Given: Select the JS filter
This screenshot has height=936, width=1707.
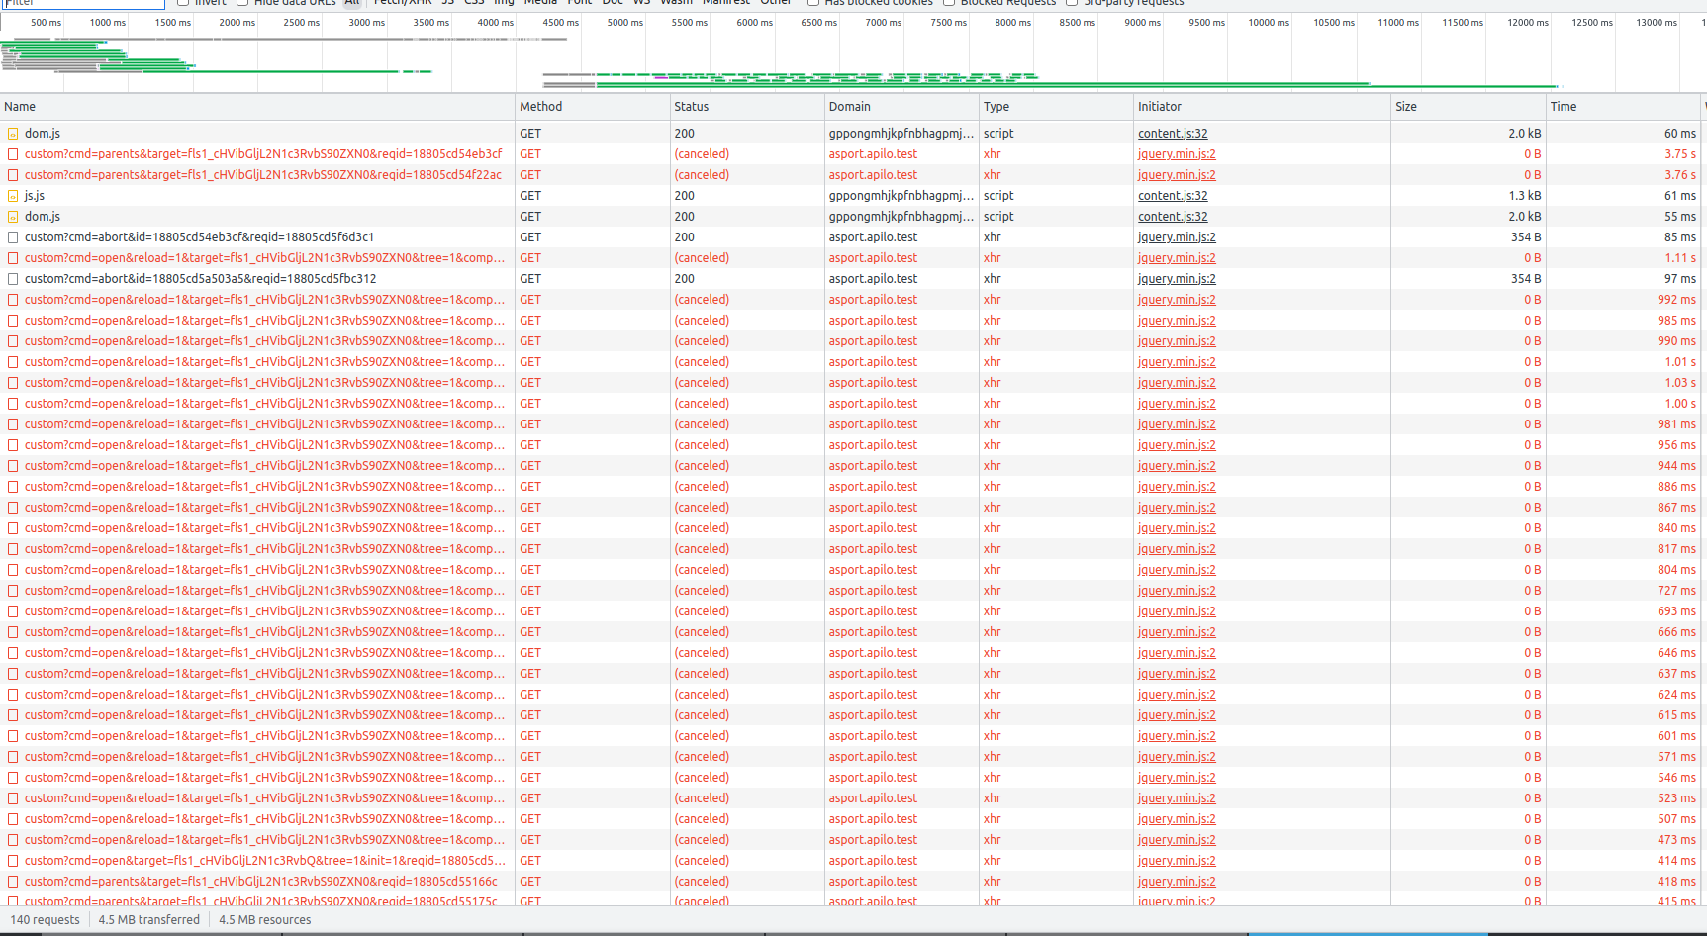Looking at the screenshot, I should coord(447,3).
